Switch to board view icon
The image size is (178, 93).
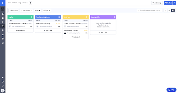(x=173, y=11)
